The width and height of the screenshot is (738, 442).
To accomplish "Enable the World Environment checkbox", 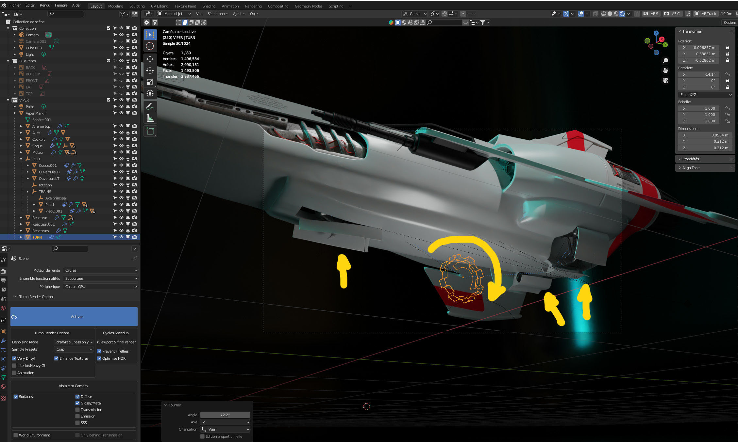I will pos(15,435).
